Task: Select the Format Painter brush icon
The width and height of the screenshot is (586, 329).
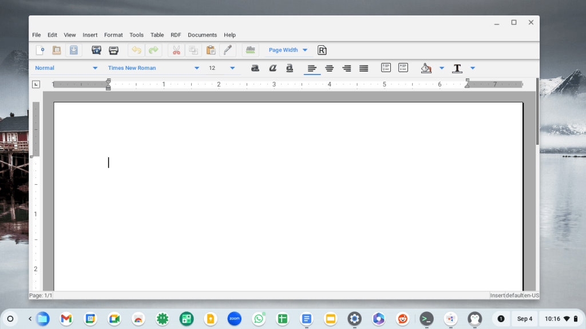Action: click(x=228, y=50)
